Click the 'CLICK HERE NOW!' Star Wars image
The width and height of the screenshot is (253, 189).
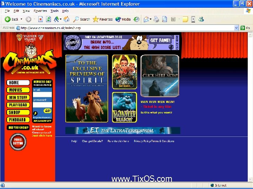click(160, 76)
